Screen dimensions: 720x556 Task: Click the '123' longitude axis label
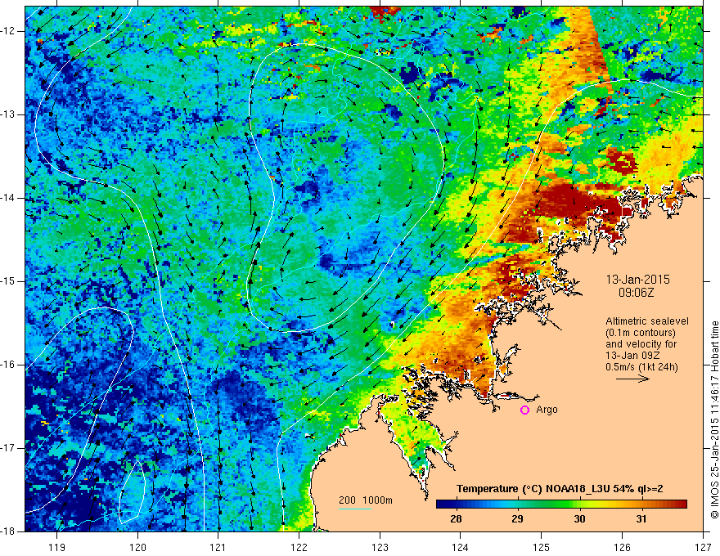coord(380,547)
